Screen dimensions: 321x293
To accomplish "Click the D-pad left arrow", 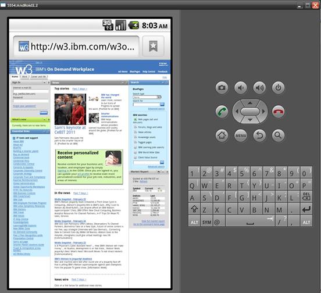I will pos(237,112).
